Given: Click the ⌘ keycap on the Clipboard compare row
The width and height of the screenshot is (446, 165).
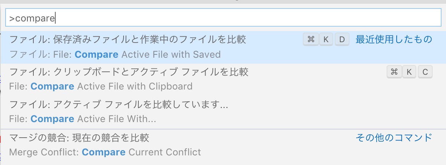Looking at the screenshot, I should pos(394,72).
